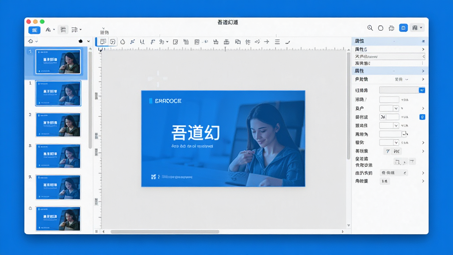Open the blue dropdown of the first properties field

(x=422, y=90)
